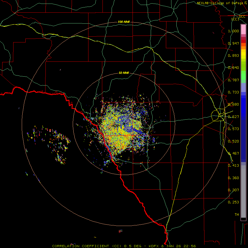This screenshot has height=248, width=248.
Task: Click the 0.733 scale value
Action: 233,92
